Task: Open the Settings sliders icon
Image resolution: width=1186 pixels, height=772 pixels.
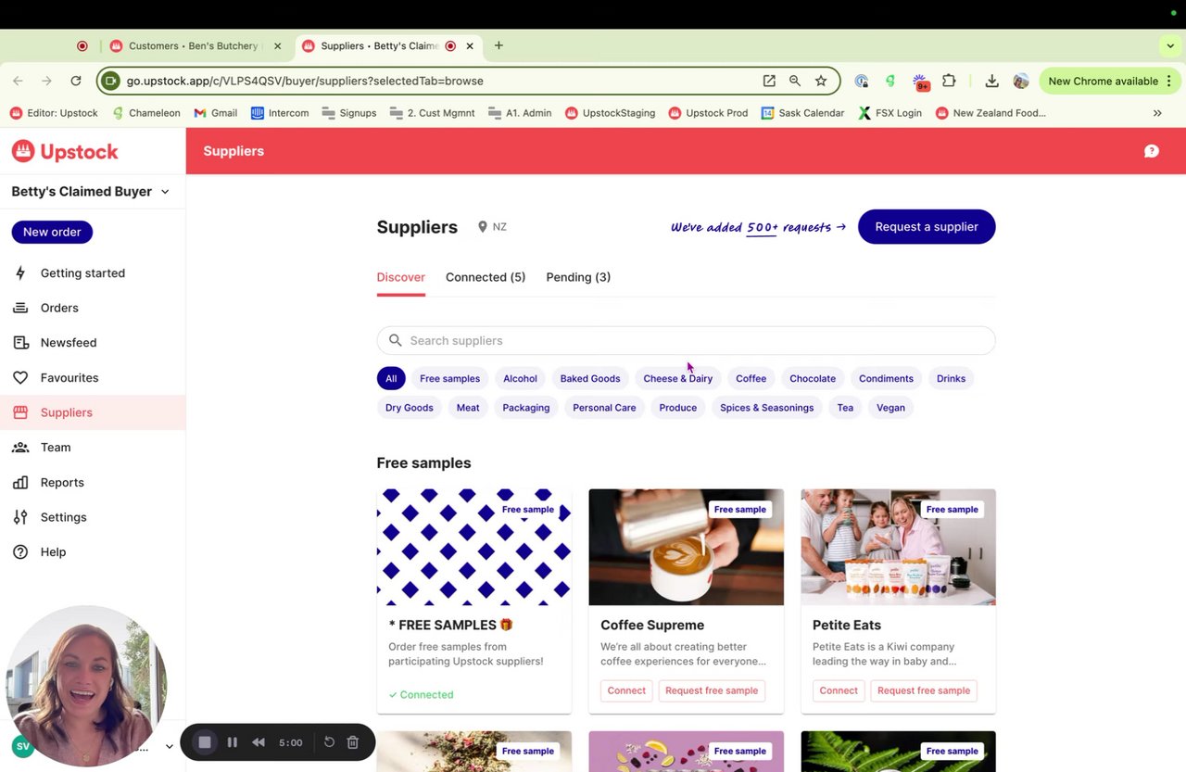Action: 20,517
